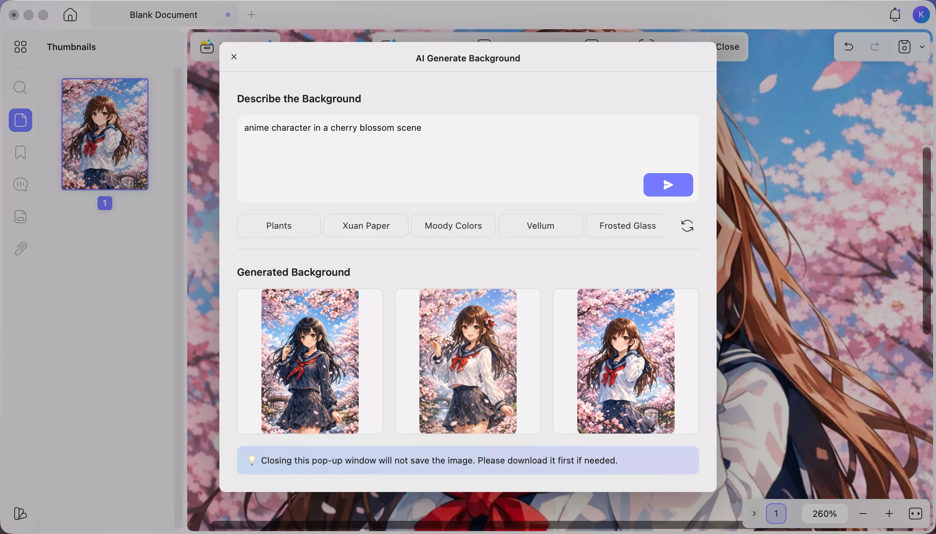Switch to the Blank Document tab
This screenshot has height=534, width=936.
click(x=163, y=15)
